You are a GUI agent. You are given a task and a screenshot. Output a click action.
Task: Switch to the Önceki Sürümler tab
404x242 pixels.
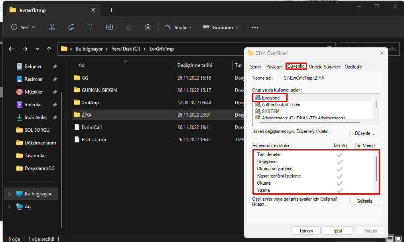point(324,66)
